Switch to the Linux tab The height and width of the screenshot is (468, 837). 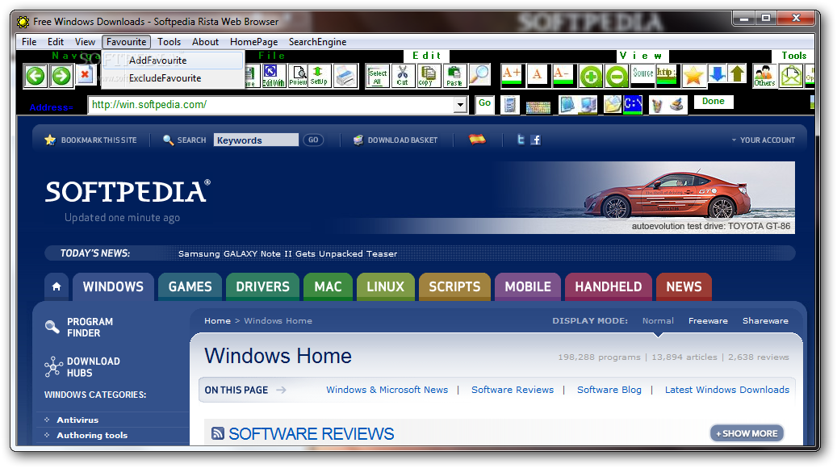point(385,286)
